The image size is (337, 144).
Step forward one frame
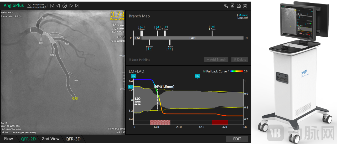[x=71, y=6]
